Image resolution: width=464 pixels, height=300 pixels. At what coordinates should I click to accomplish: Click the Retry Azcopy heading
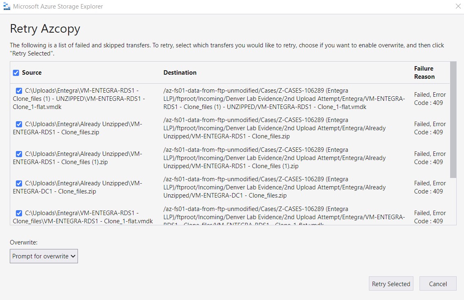(45, 29)
